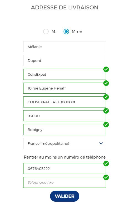The width and height of the screenshot is (118, 205).
Task: Click the checkmark on COLISEXPAT - REF field
Action: click(x=106, y=97)
